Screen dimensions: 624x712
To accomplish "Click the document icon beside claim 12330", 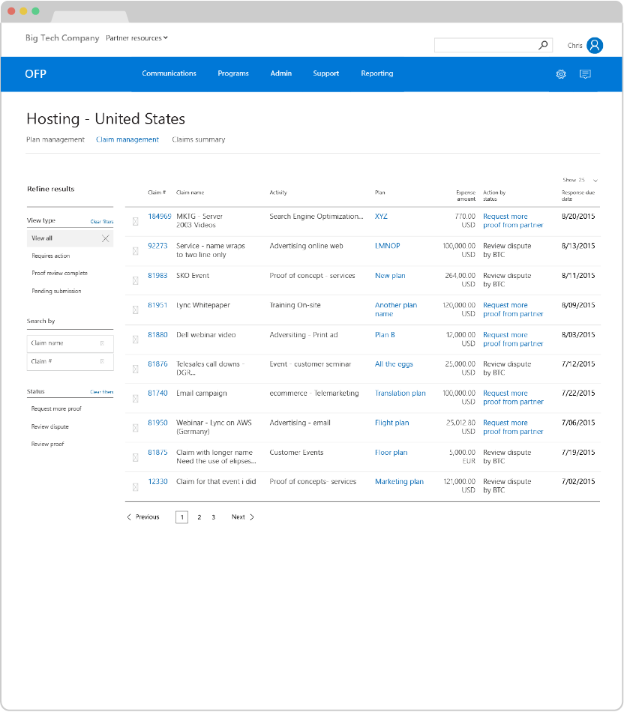I will (135, 486).
